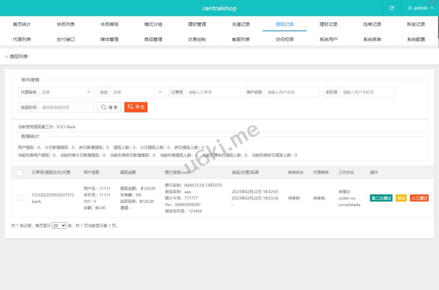
Task: Expand the 代理审核 dropdown
Action: pos(66,92)
